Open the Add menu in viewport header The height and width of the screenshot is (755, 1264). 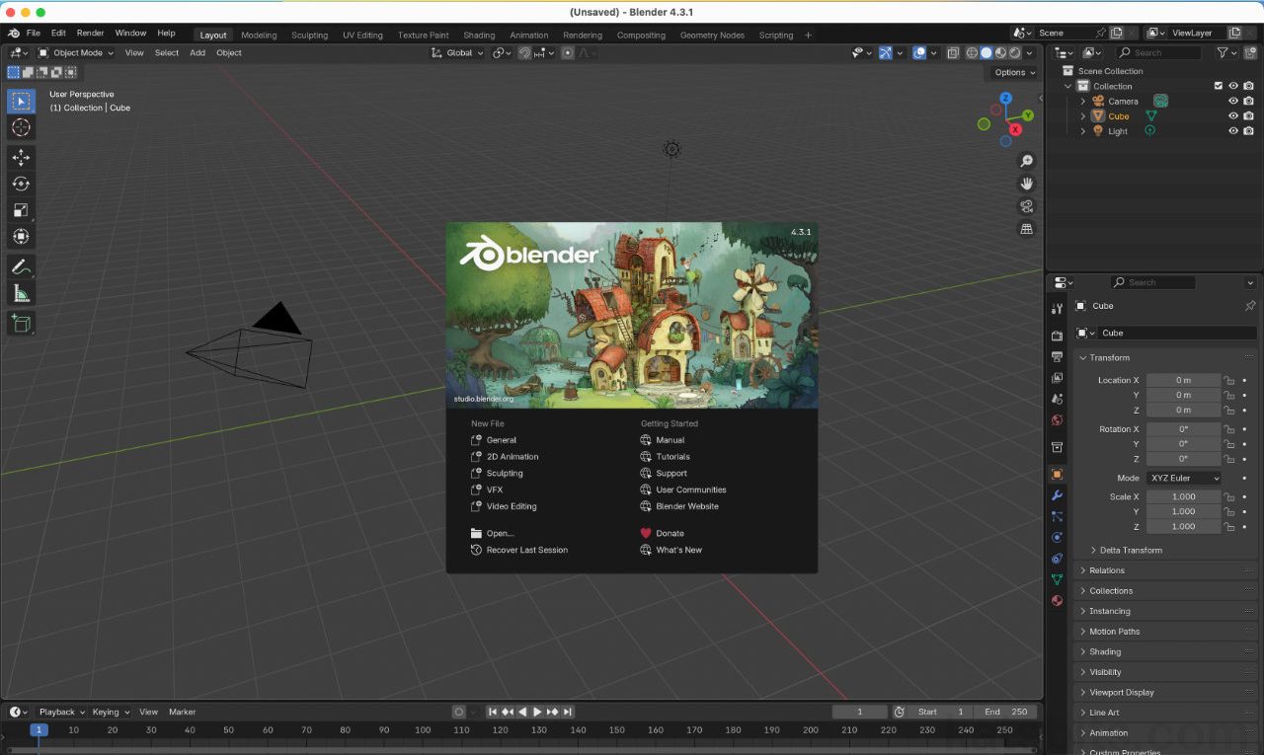197,52
